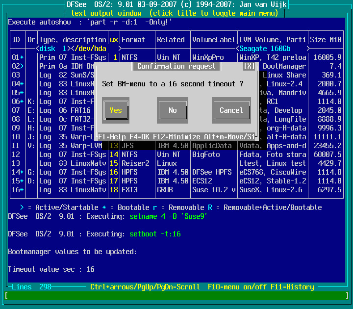Select the 'GRUB' related cell
The image size is (353, 309).
pyautogui.click(x=165, y=190)
